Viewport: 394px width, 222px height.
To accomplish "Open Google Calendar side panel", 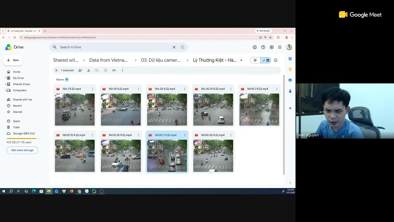I will (290, 59).
